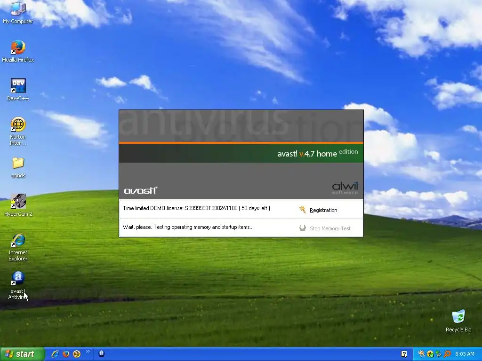
Task: Click the key icon beside Registration
Action: click(303, 210)
